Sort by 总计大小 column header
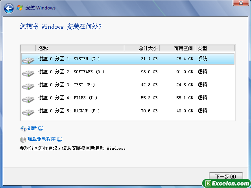The image size is (251, 188). 142,48
